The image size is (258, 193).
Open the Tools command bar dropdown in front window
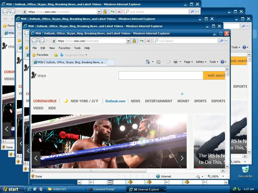[x=214, y=62]
